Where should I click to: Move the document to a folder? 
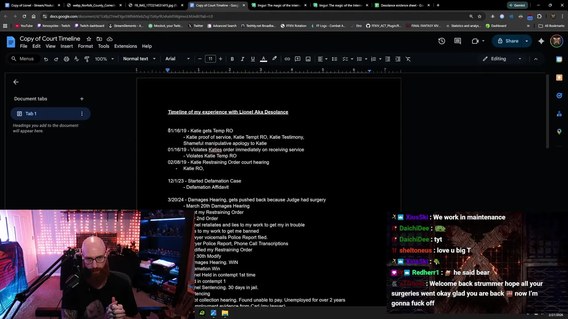[x=99, y=39]
